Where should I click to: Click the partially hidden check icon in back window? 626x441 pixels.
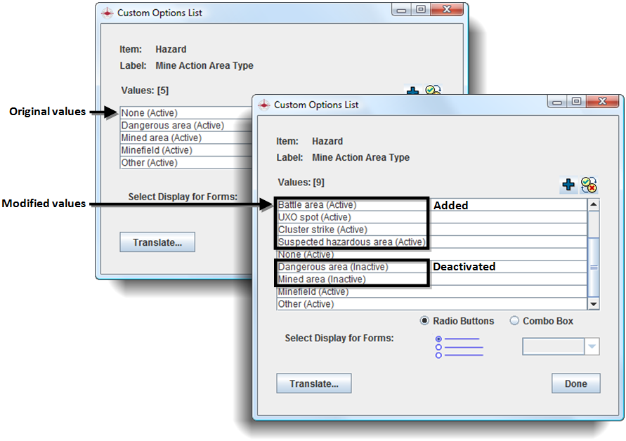(x=433, y=91)
